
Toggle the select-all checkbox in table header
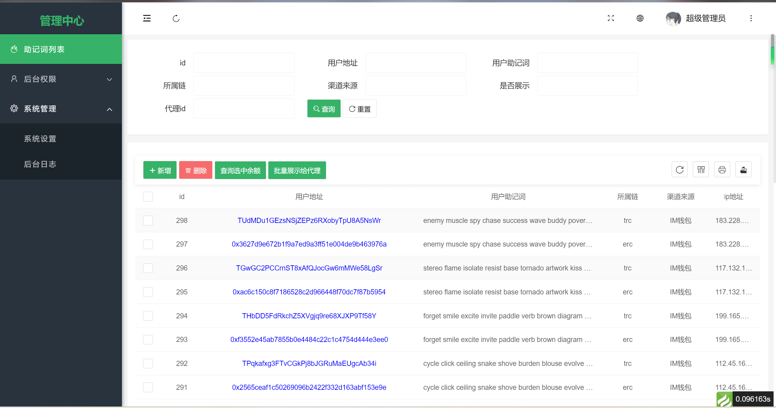[148, 197]
